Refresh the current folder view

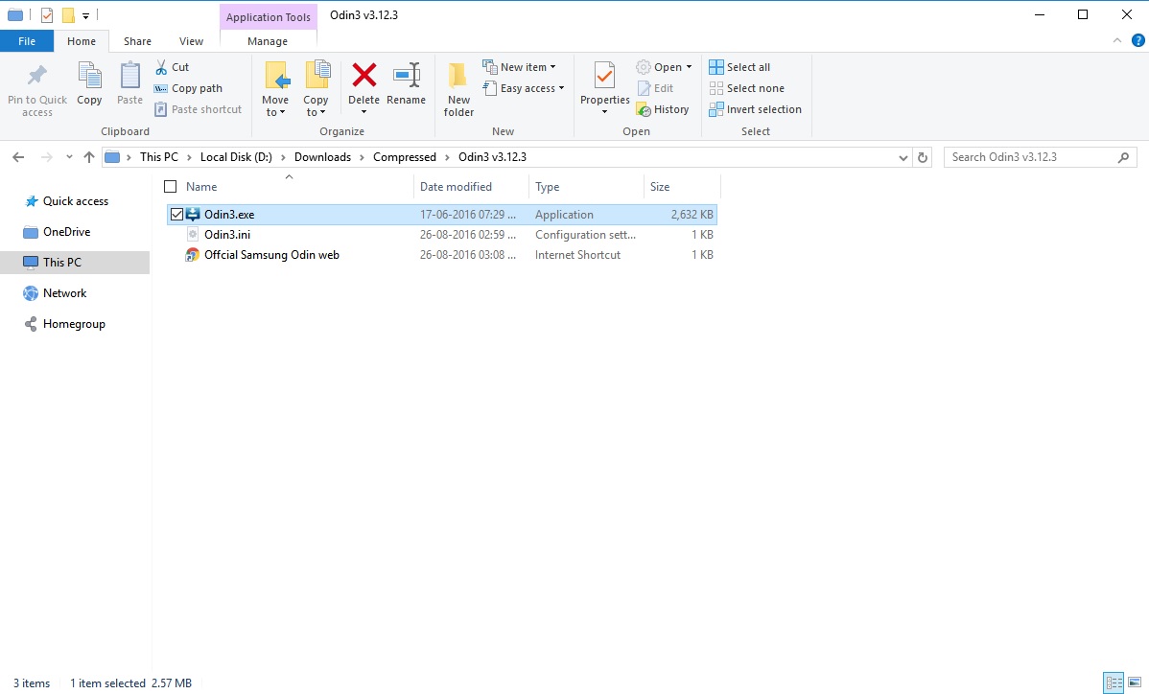click(x=923, y=157)
